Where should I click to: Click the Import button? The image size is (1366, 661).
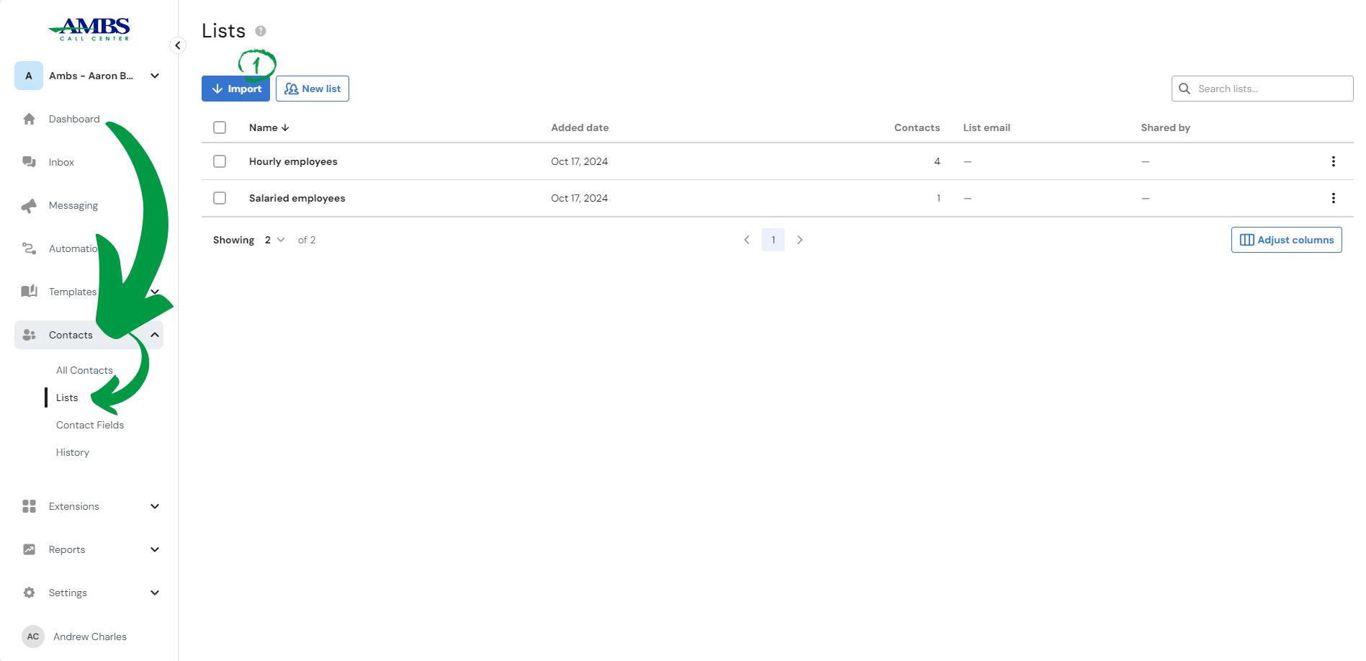tap(235, 89)
